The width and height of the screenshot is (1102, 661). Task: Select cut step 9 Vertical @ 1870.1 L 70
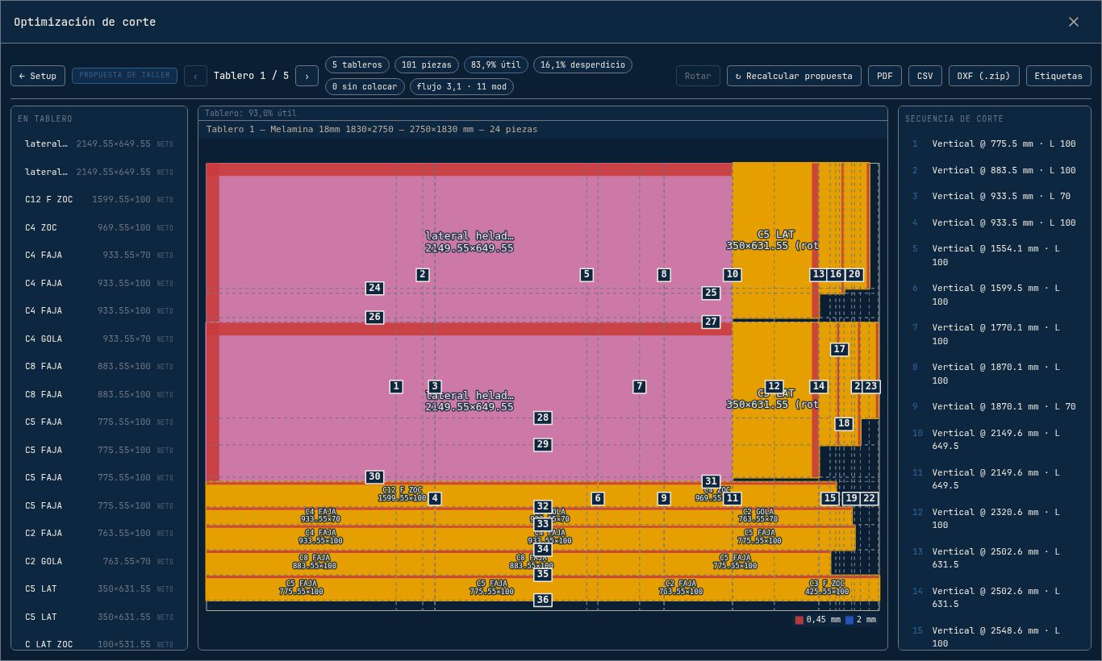click(994, 406)
